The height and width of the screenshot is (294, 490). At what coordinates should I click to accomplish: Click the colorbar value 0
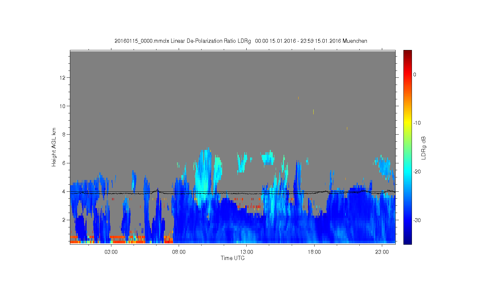pos(415,74)
